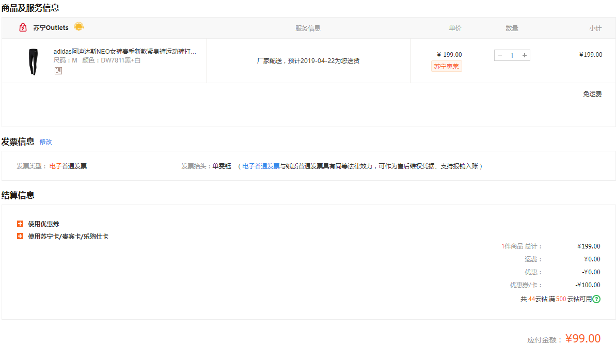Click the payable amount ¥99.00
The width and height of the screenshot is (616, 344).
pos(583,338)
